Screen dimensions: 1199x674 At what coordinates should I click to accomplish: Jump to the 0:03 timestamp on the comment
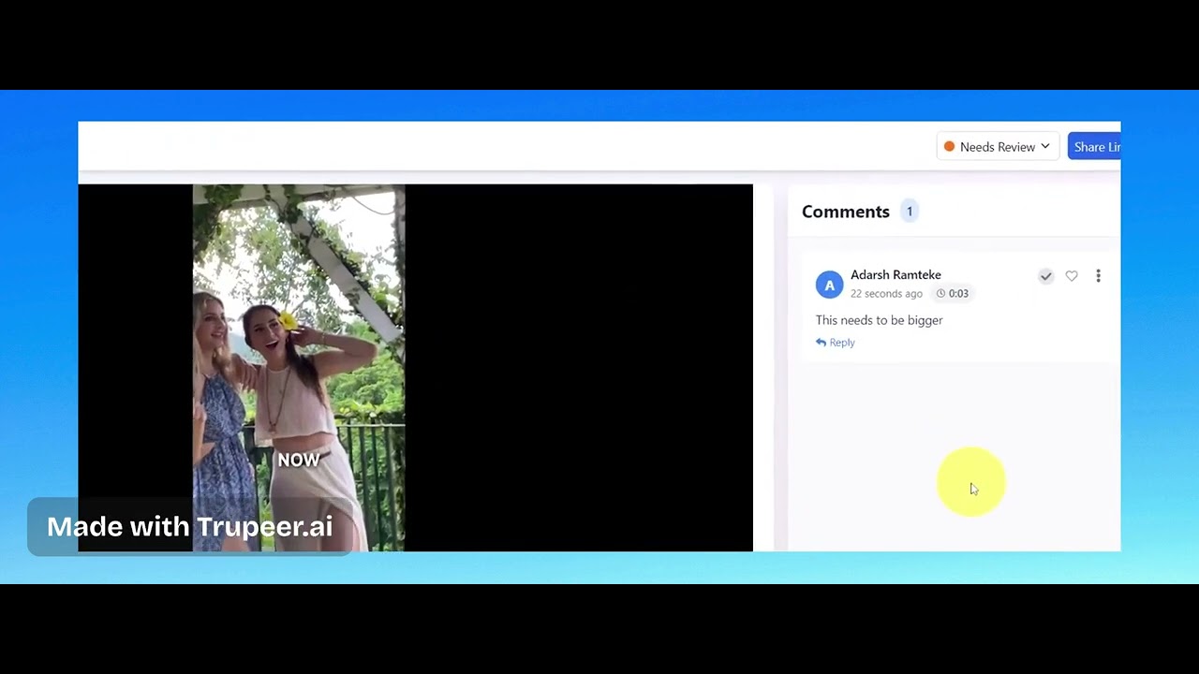click(953, 293)
